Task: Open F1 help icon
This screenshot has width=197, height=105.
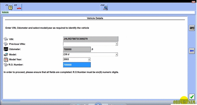Action: (9, 7)
